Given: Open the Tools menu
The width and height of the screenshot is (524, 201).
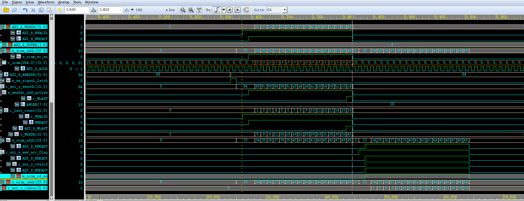Looking at the screenshot, I should [77, 2].
